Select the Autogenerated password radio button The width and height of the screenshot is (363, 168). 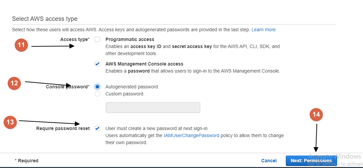point(97,87)
